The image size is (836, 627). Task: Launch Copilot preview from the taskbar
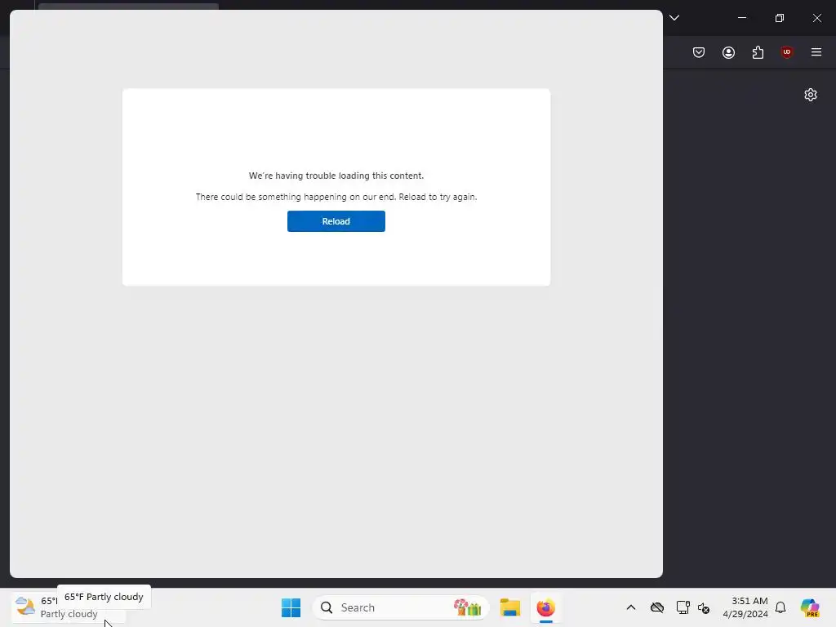[x=809, y=607]
